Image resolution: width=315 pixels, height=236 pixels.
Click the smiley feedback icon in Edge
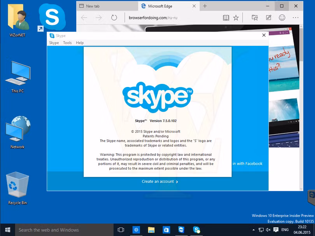pos(282,17)
